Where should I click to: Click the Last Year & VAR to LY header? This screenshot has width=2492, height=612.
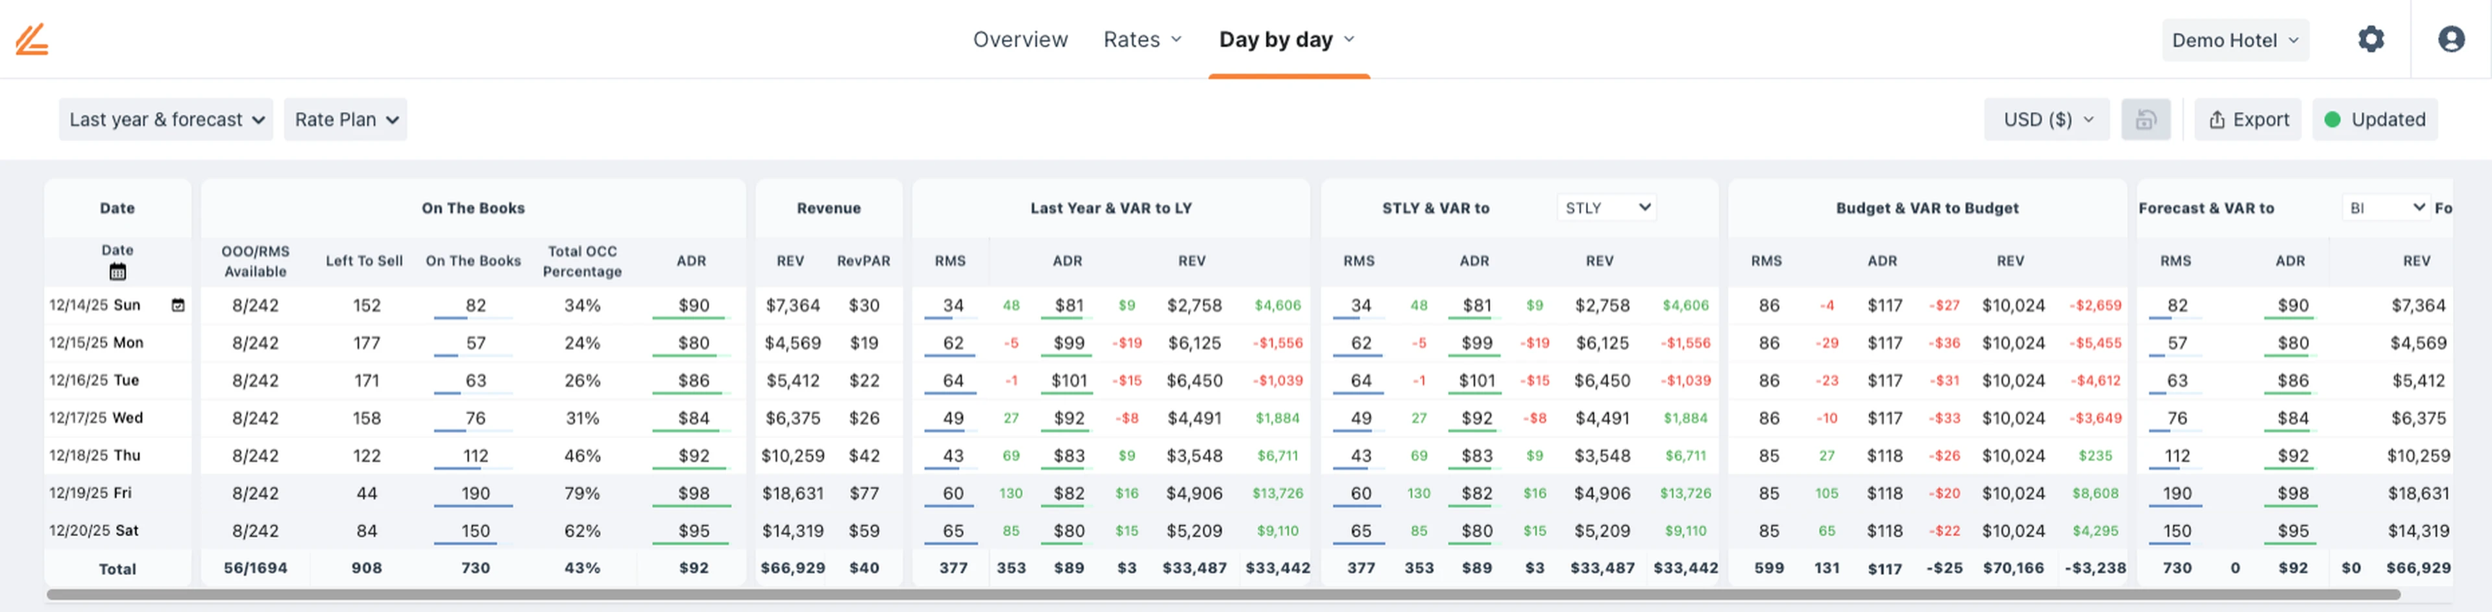point(1110,208)
